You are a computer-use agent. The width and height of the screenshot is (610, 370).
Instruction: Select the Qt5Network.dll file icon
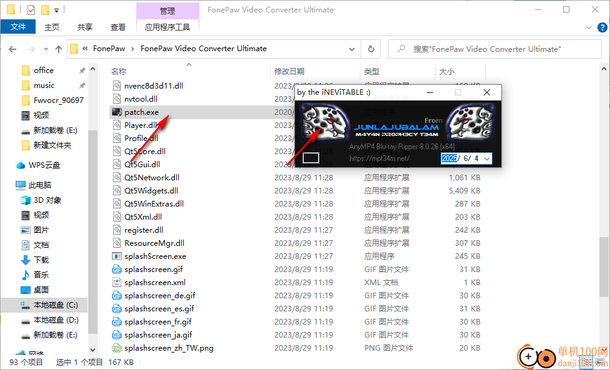pyautogui.click(x=117, y=178)
